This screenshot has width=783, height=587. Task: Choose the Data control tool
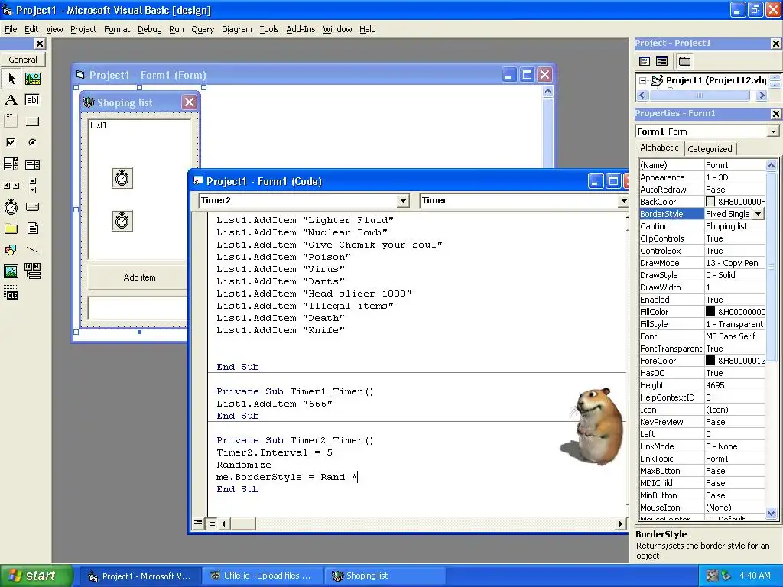click(32, 271)
